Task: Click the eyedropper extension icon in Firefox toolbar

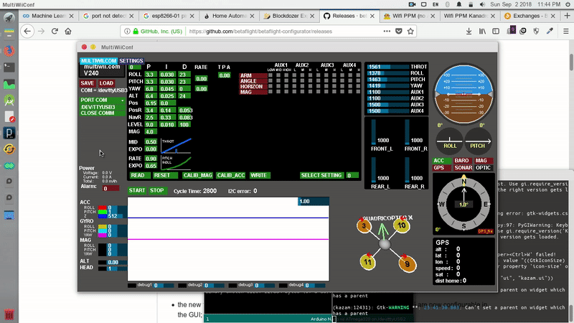Action: pos(550,32)
